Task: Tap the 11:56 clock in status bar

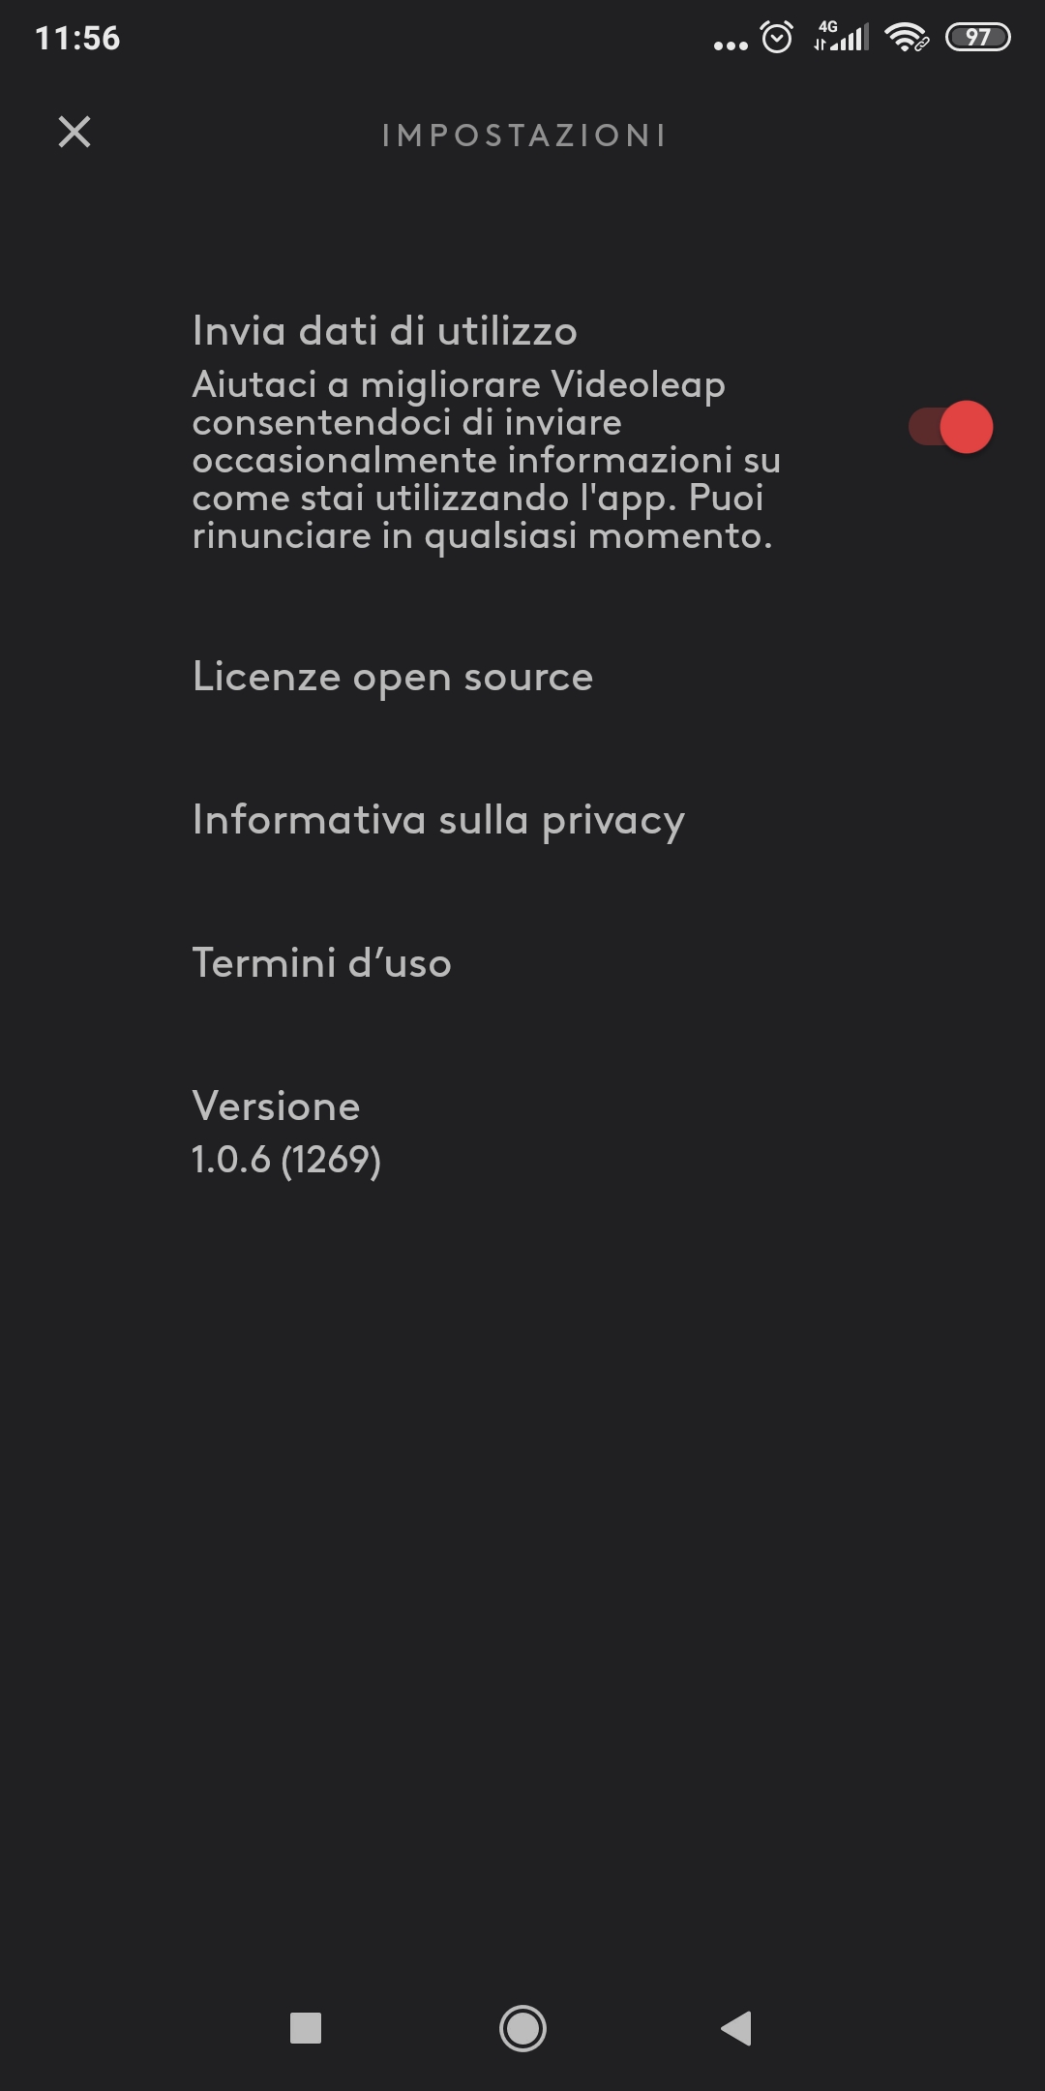Action: (x=77, y=39)
